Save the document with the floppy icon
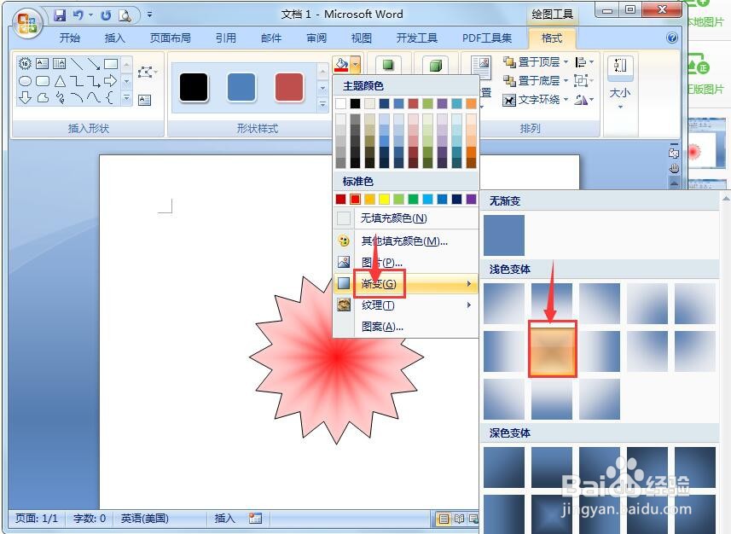This screenshot has width=731, height=534. [x=60, y=15]
